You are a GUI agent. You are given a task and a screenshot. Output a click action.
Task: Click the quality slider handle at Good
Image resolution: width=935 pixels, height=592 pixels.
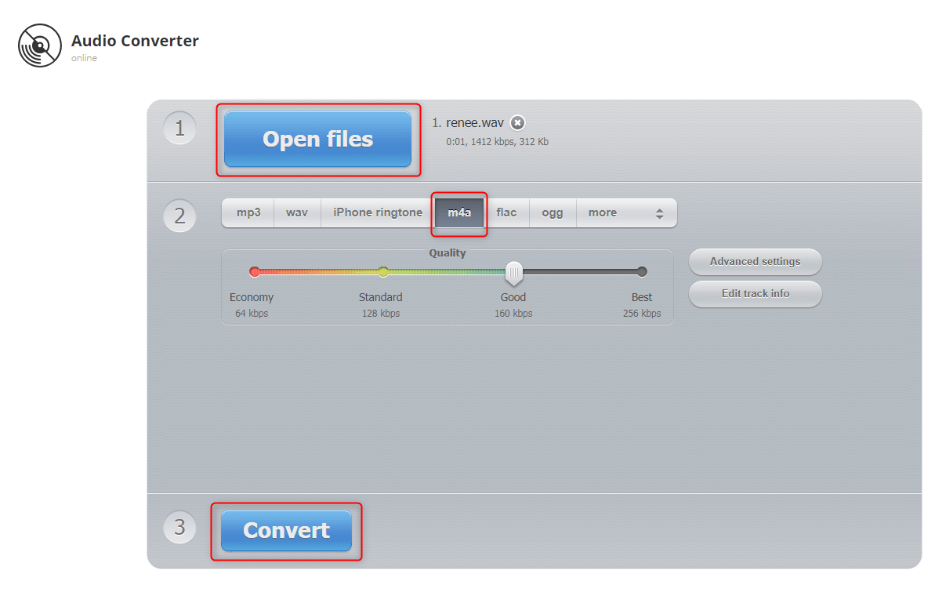513,273
